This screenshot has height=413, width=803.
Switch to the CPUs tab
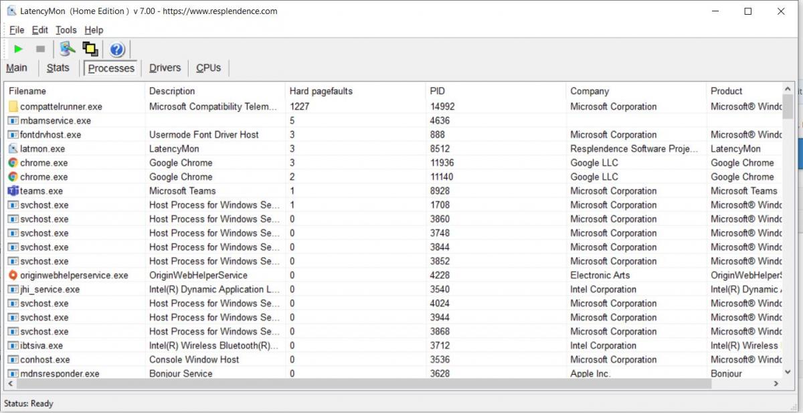[x=209, y=68]
